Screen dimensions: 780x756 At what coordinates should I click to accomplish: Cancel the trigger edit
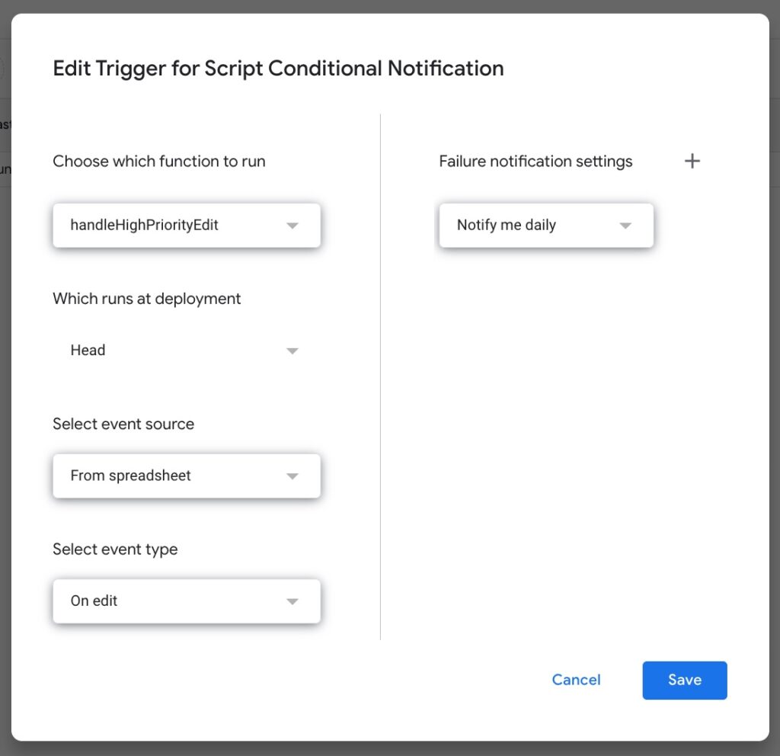(576, 680)
